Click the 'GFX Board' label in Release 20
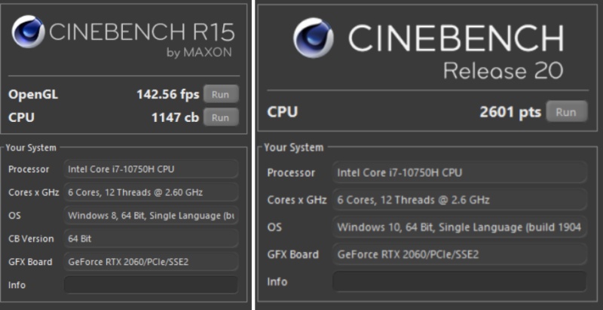Screen dimensions: 603x310 point(293,254)
